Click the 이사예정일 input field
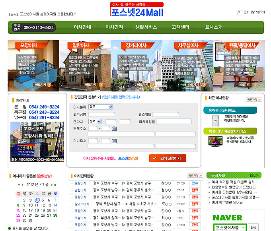Viewport: 271px width, 231px height. point(174,121)
